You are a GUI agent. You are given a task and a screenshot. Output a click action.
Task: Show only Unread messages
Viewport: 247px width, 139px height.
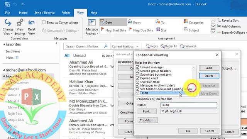(80, 56)
